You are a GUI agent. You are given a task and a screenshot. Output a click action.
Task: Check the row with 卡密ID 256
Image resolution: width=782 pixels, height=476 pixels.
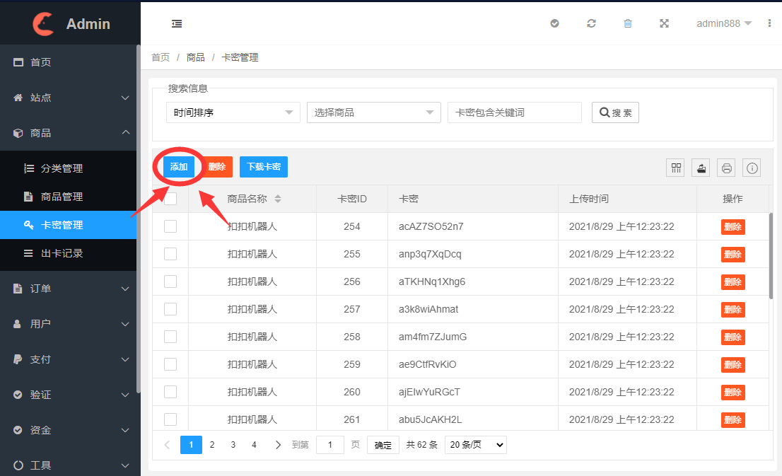tap(170, 281)
